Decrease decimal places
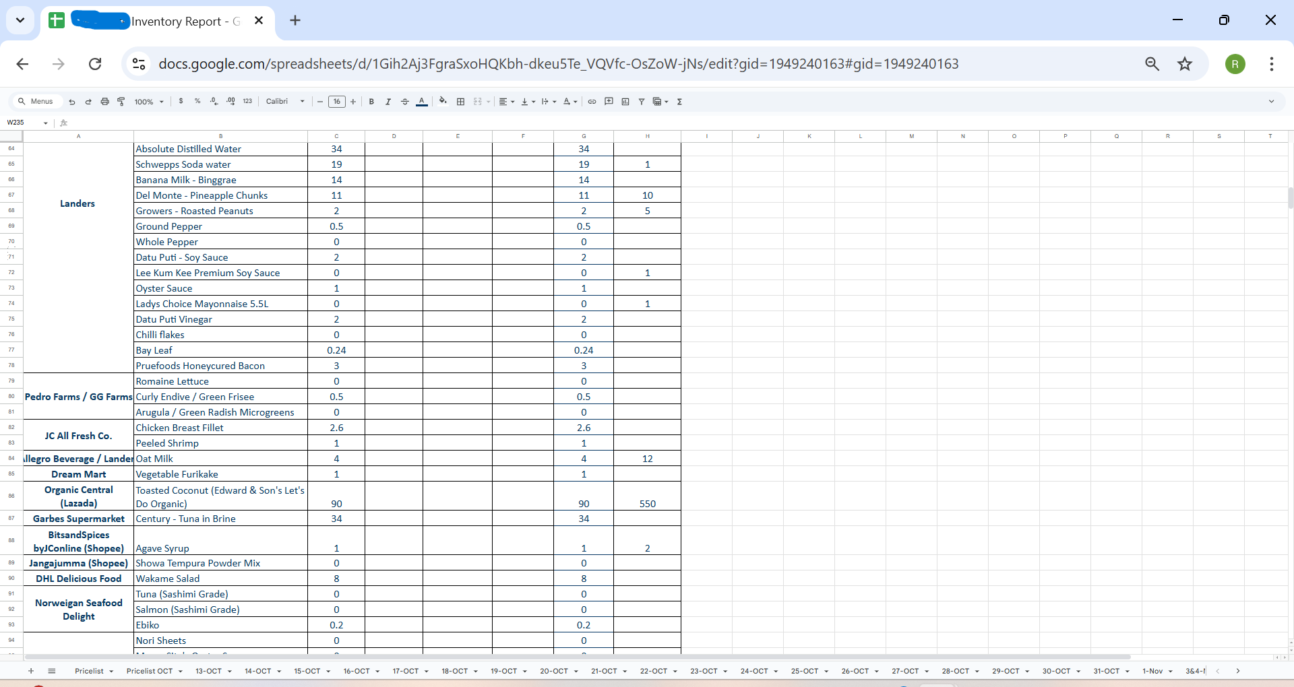Viewport: 1294px width, 687px height. click(x=214, y=102)
